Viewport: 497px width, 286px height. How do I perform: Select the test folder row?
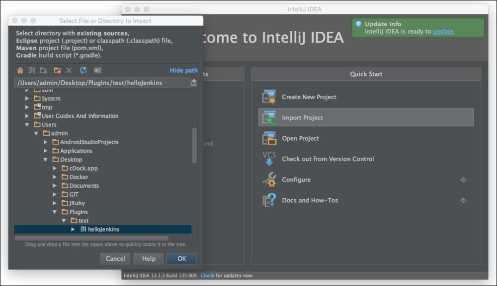pyautogui.click(x=103, y=221)
